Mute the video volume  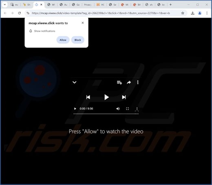(118, 109)
